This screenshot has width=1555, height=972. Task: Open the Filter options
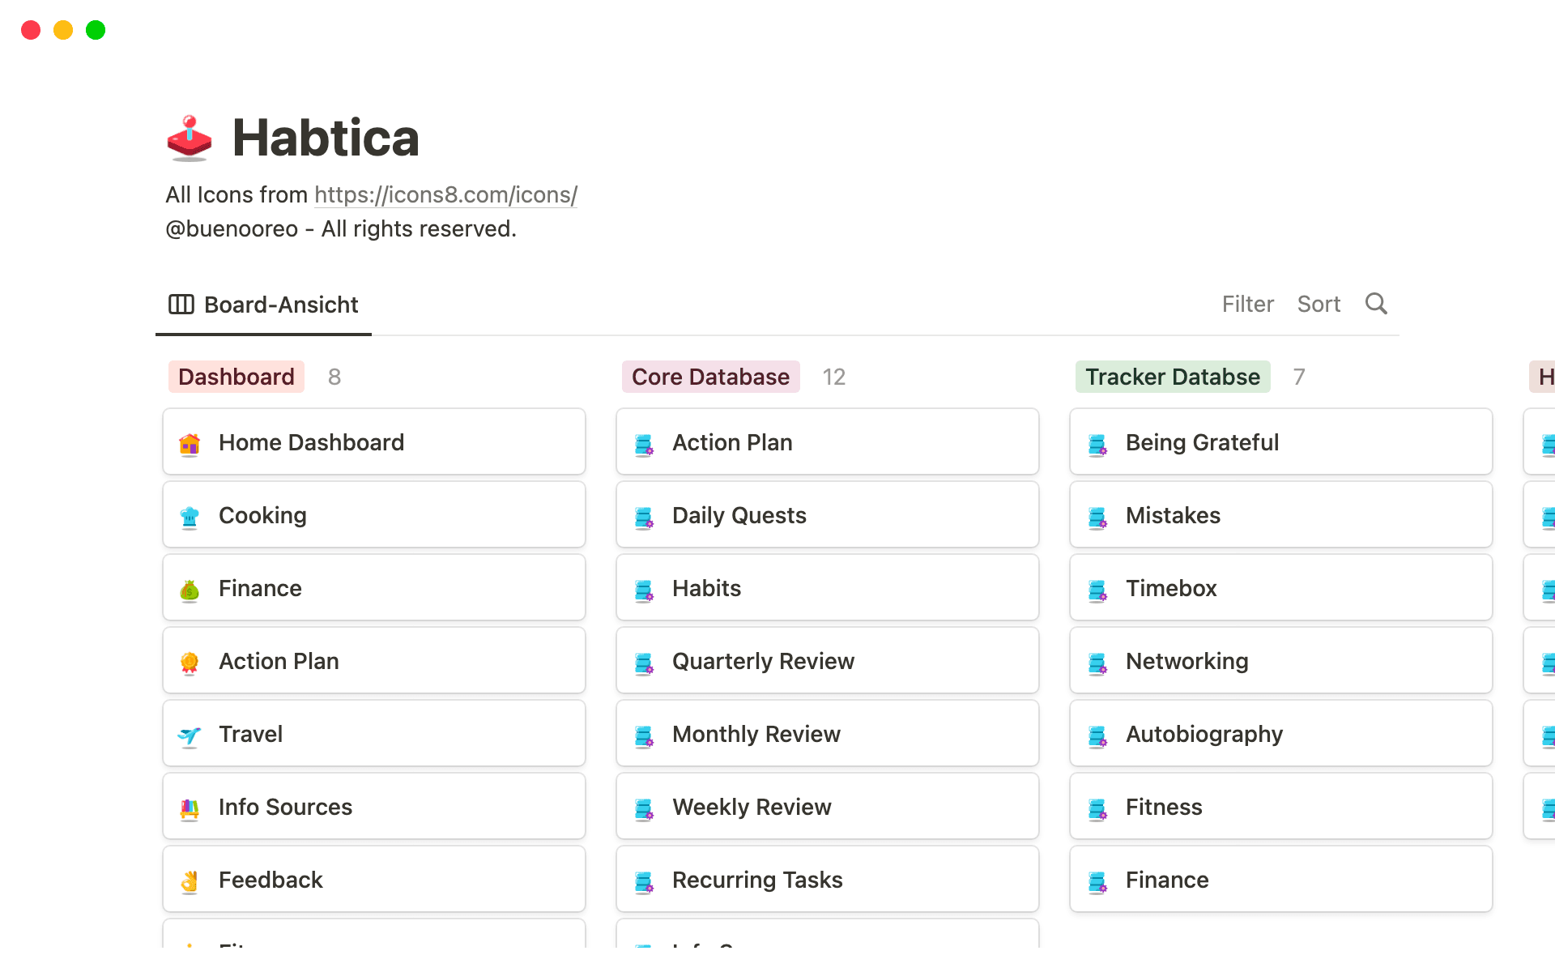pos(1247,304)
